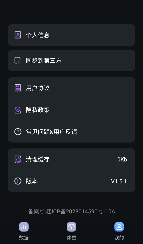Open the 个人信息 entry

point(71,35)
